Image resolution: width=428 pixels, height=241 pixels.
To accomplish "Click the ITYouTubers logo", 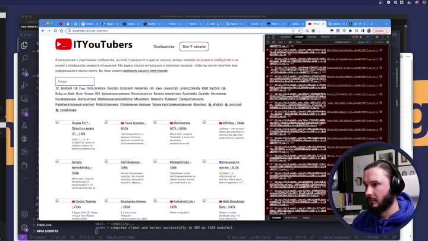I will (94, 45).
